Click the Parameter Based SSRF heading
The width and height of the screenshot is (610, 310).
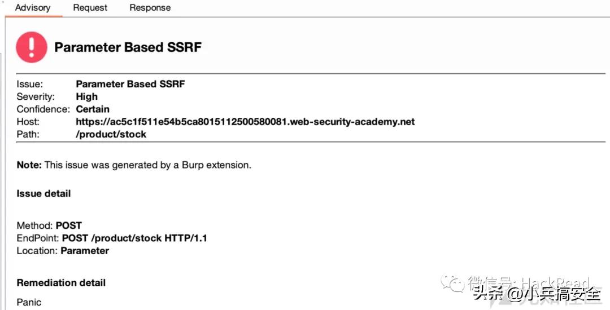pyautogui.click(x=128, y=47)
